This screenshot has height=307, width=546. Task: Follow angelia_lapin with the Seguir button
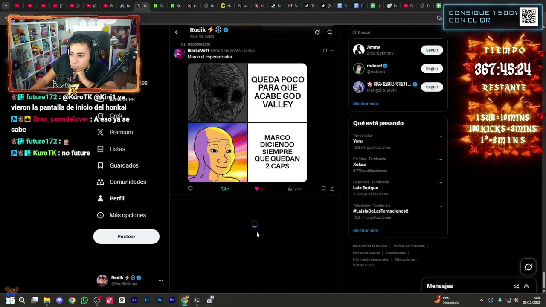click(x=432, y=87)
